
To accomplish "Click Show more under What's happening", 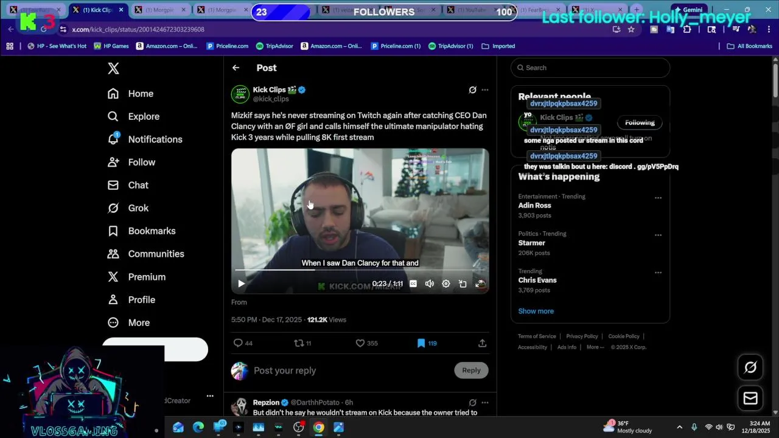I will pos(536,311).
